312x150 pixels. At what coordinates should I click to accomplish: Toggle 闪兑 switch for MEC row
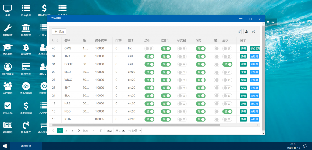200,72
